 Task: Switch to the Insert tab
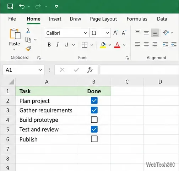click(55, 19)
